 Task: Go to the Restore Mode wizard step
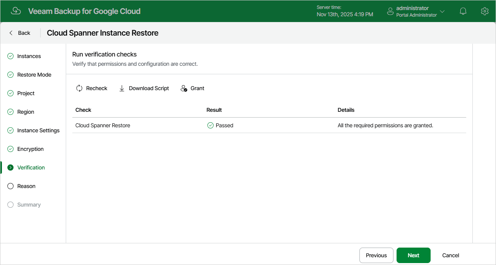34,75
